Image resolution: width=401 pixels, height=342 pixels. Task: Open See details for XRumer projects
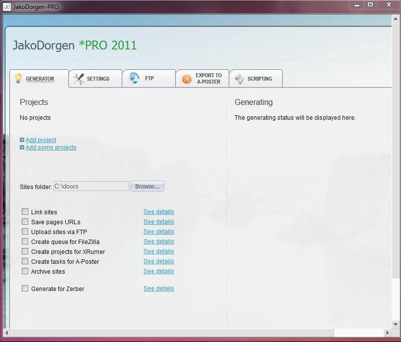(159, 251)
